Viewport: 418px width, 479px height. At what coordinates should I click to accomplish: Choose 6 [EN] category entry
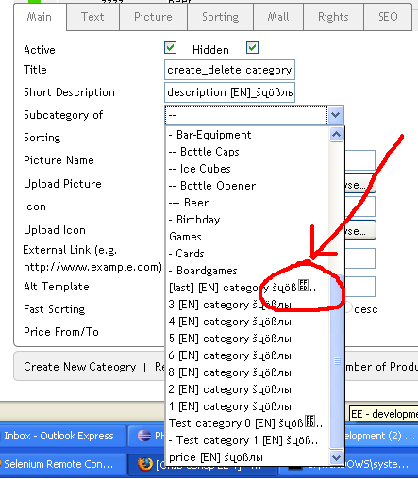pos(247,355)
